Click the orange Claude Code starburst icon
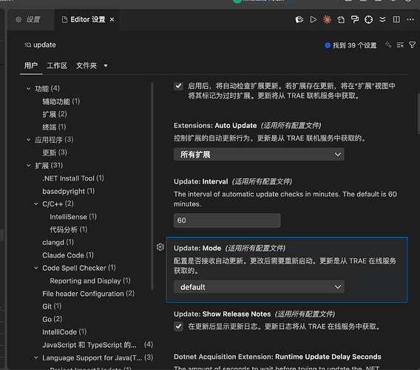 pyautogui.click(x=327, y=19)
